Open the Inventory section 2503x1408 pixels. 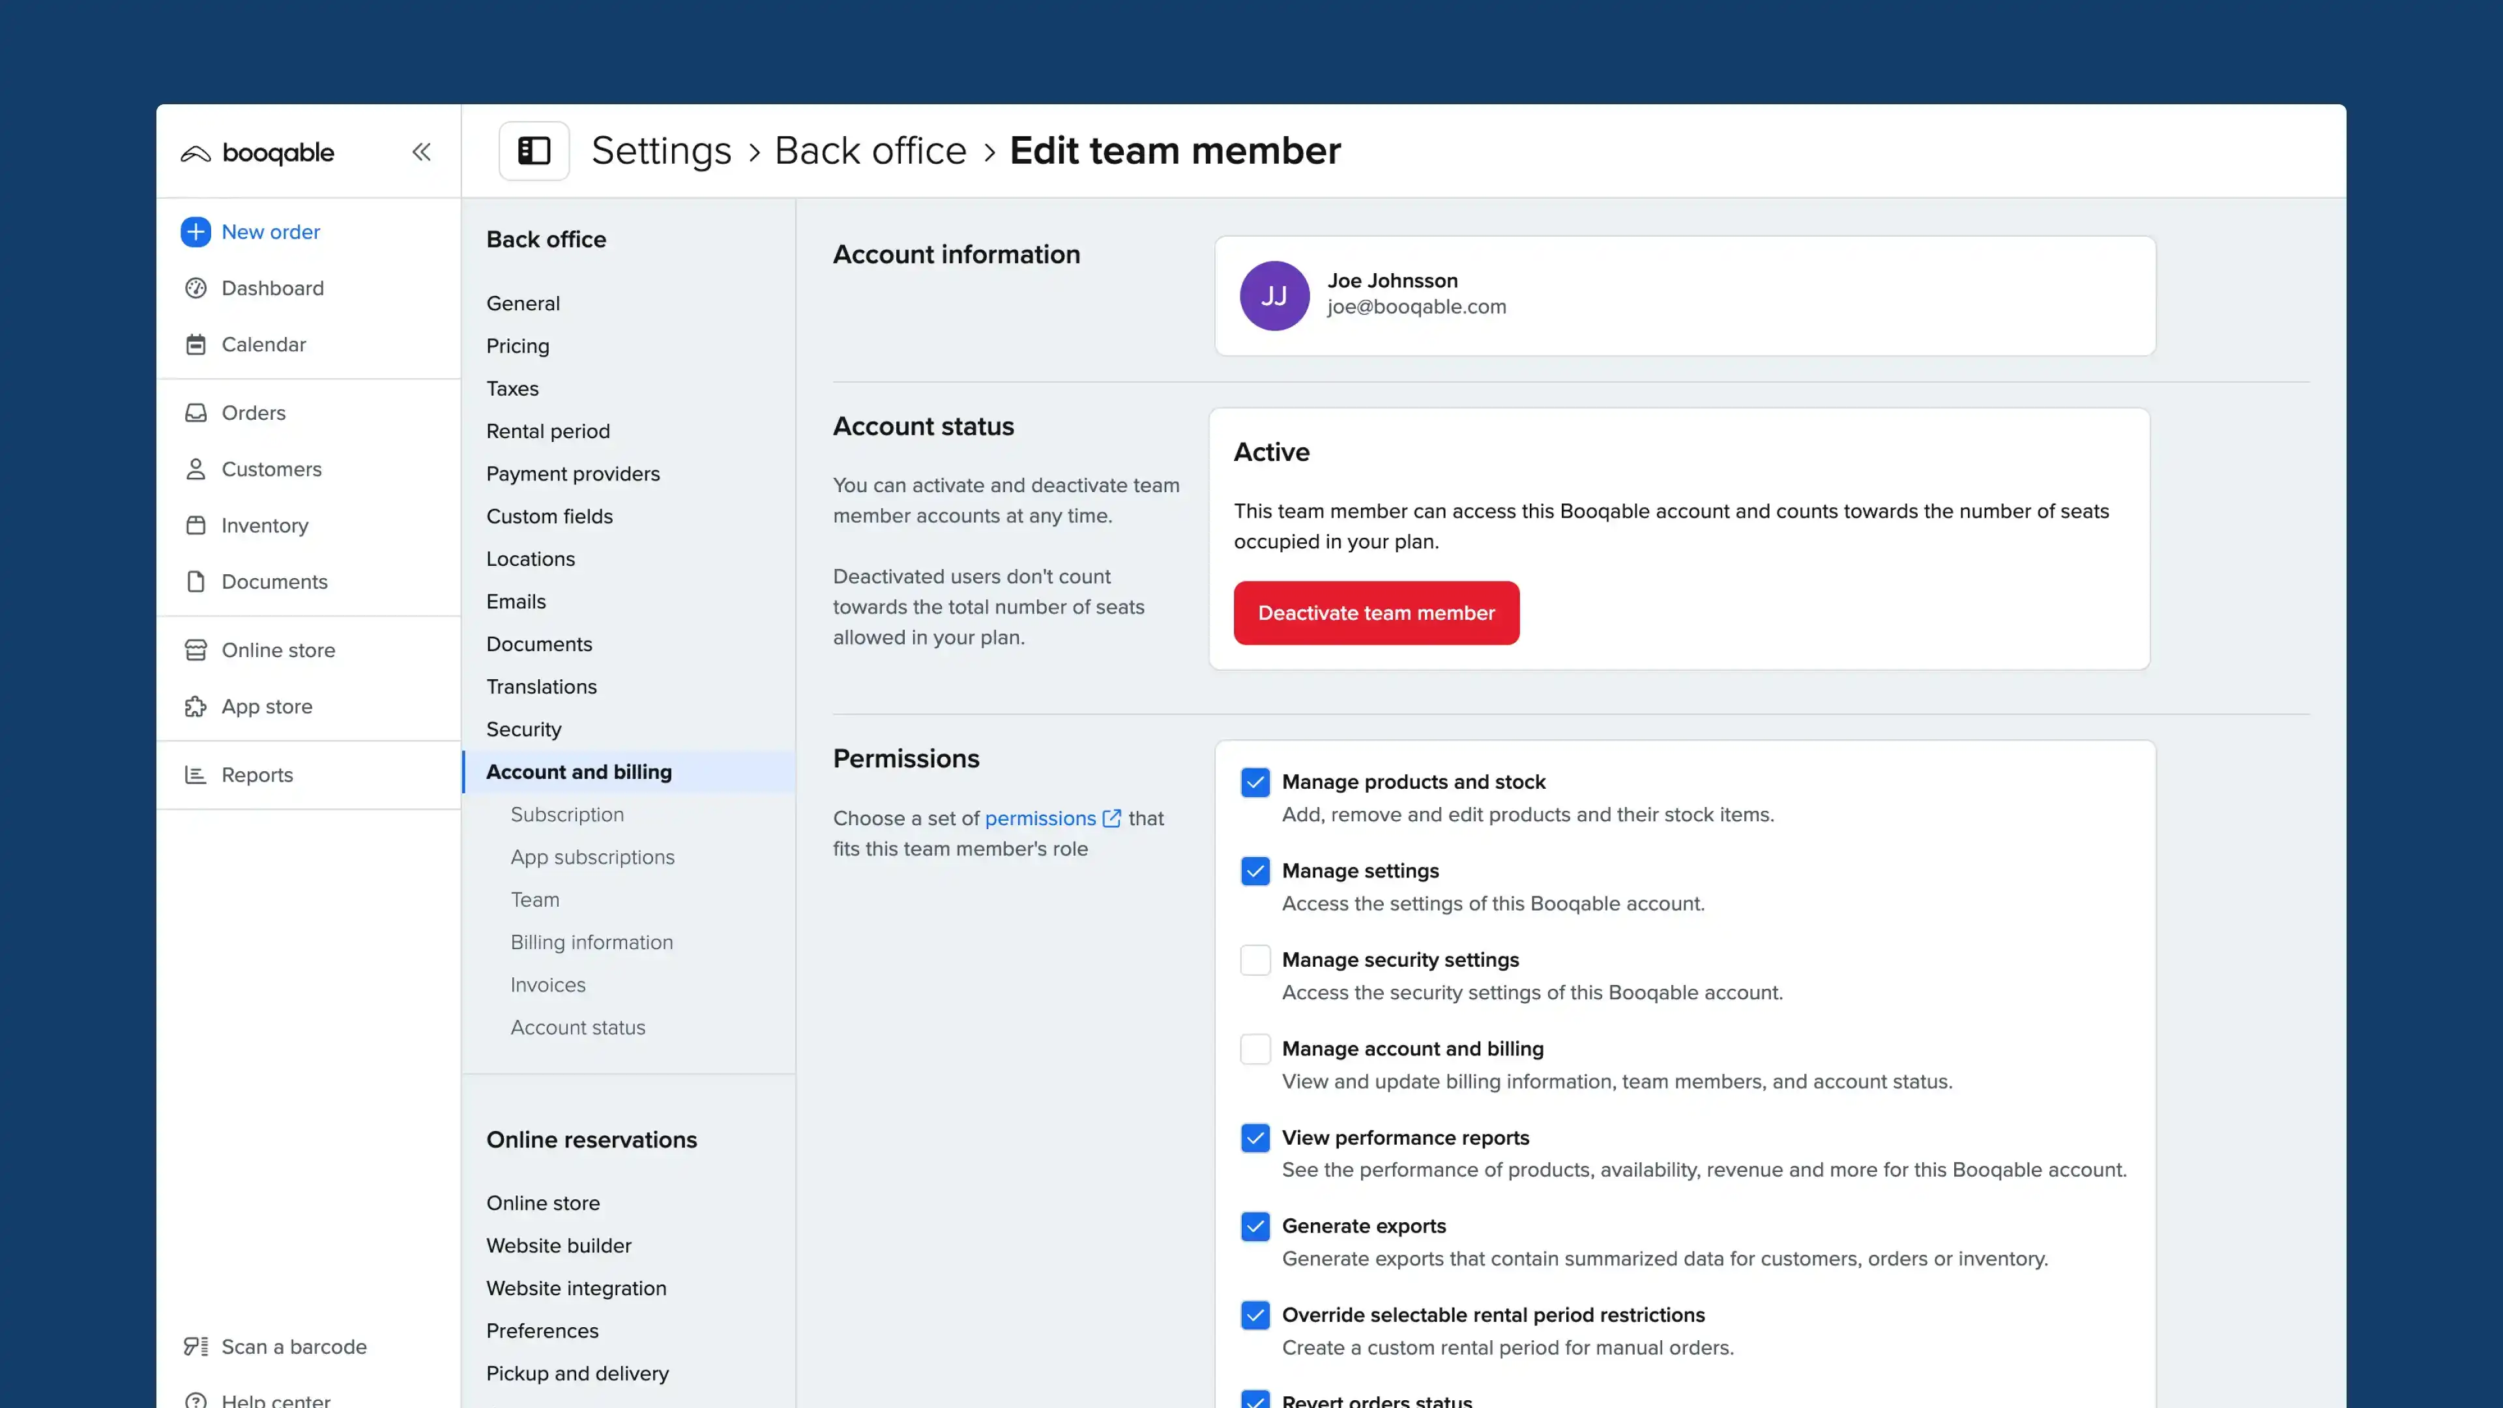[196, 525]
